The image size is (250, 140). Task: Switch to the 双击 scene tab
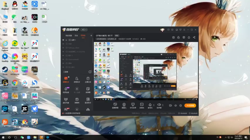point(76,35)
